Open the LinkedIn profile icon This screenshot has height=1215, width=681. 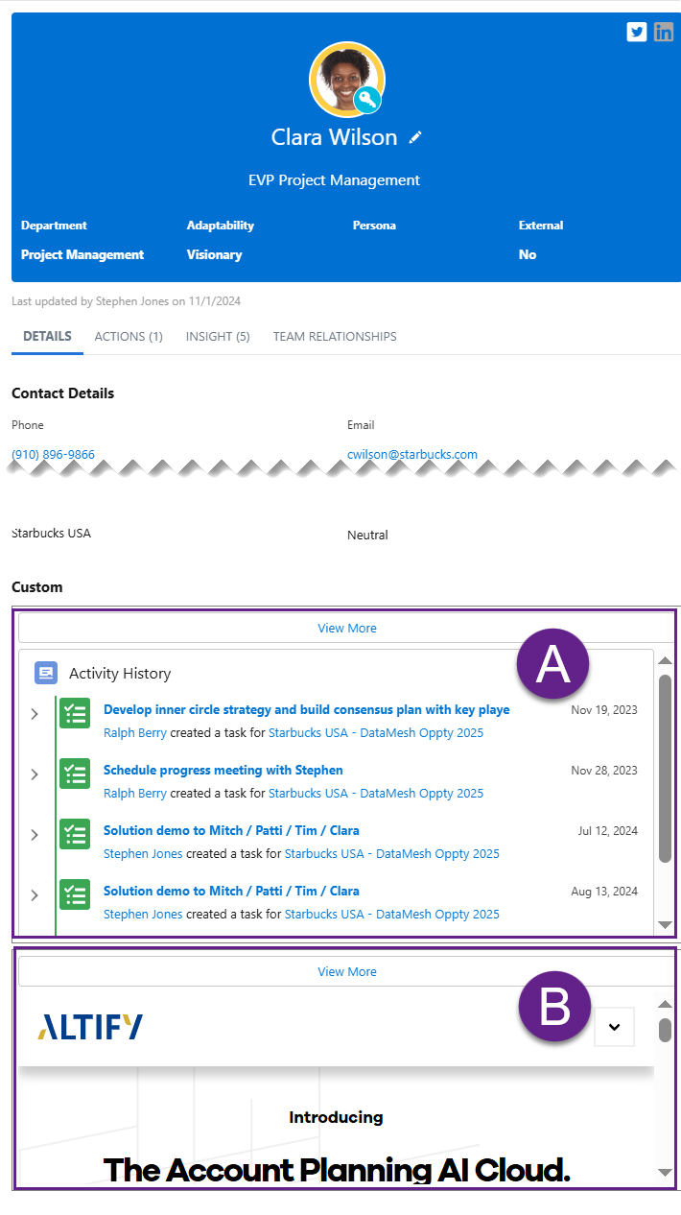(x=664, y=32)
